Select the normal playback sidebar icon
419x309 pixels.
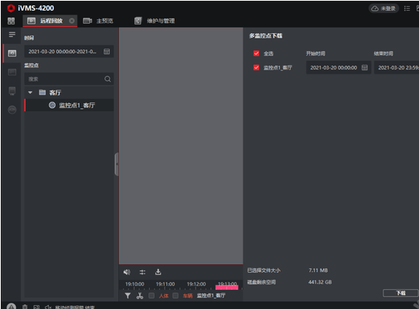[12, 53]
